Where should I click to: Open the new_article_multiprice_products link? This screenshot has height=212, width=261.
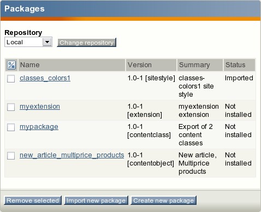click(x=72, y=155)
